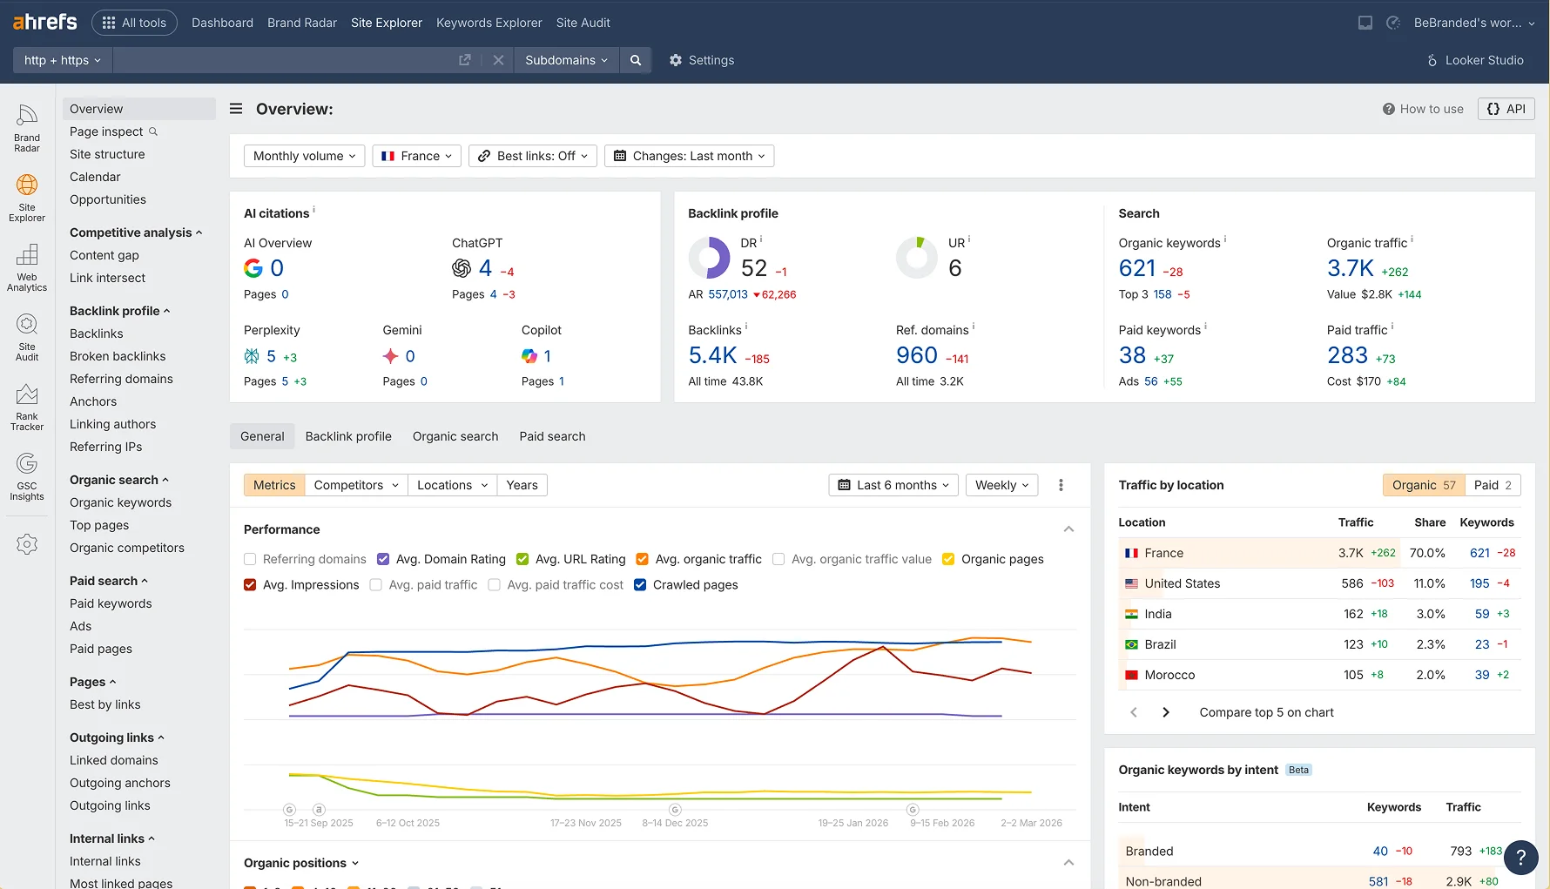
Task: Click Compare top 5 on chart
Action: pos(1266,712)
